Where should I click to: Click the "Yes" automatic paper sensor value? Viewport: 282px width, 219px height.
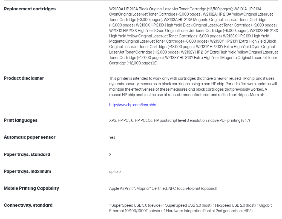[x=112, y=137]
